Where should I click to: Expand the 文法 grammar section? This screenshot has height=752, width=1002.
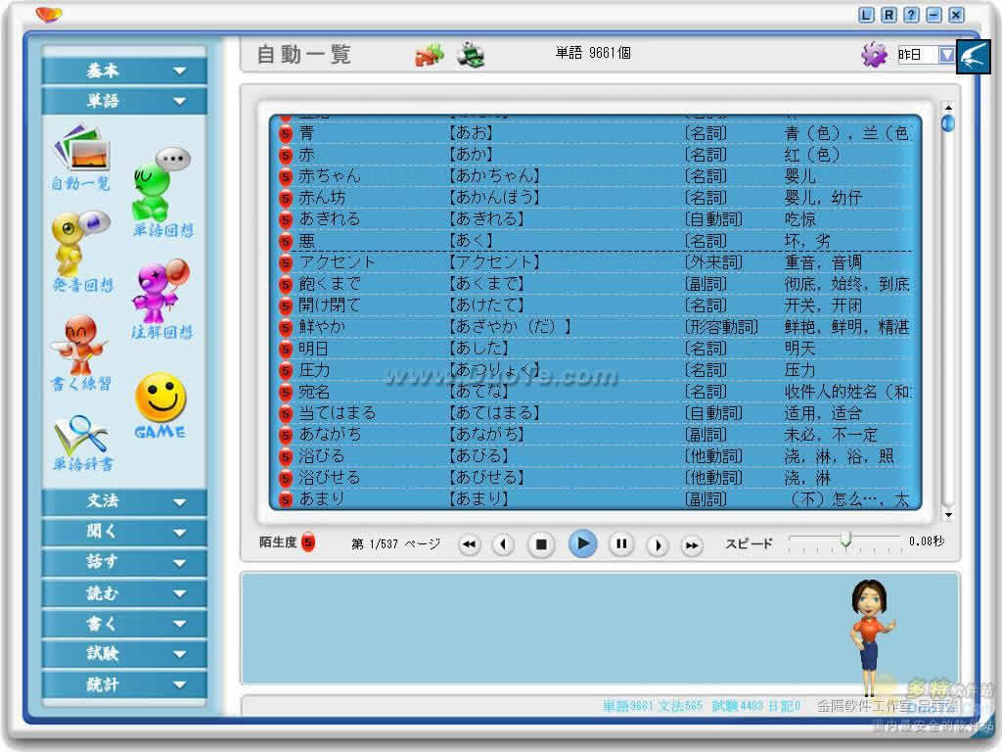[124, 501]
